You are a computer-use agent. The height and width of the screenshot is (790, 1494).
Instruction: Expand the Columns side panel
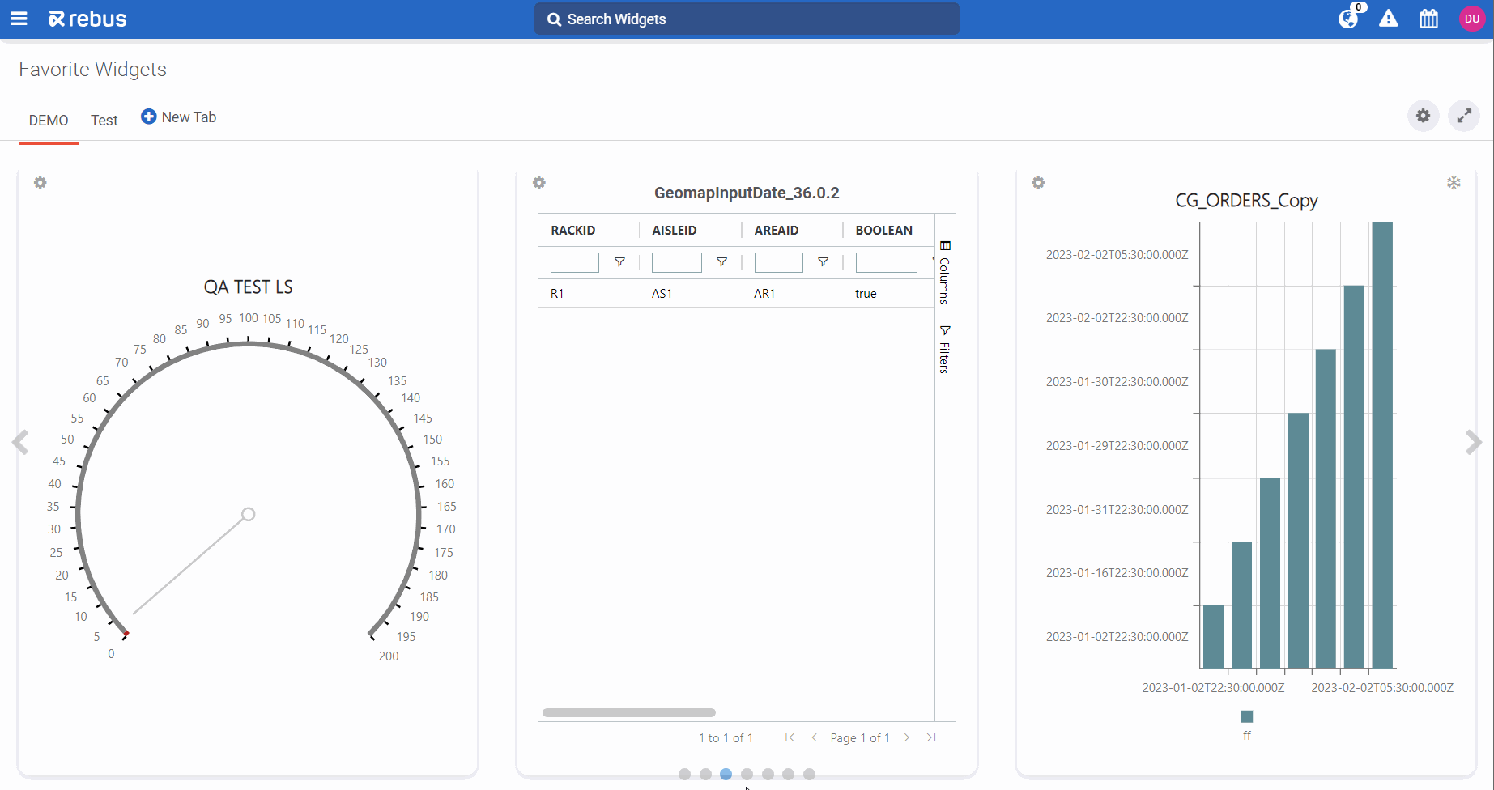pos(944,272)
